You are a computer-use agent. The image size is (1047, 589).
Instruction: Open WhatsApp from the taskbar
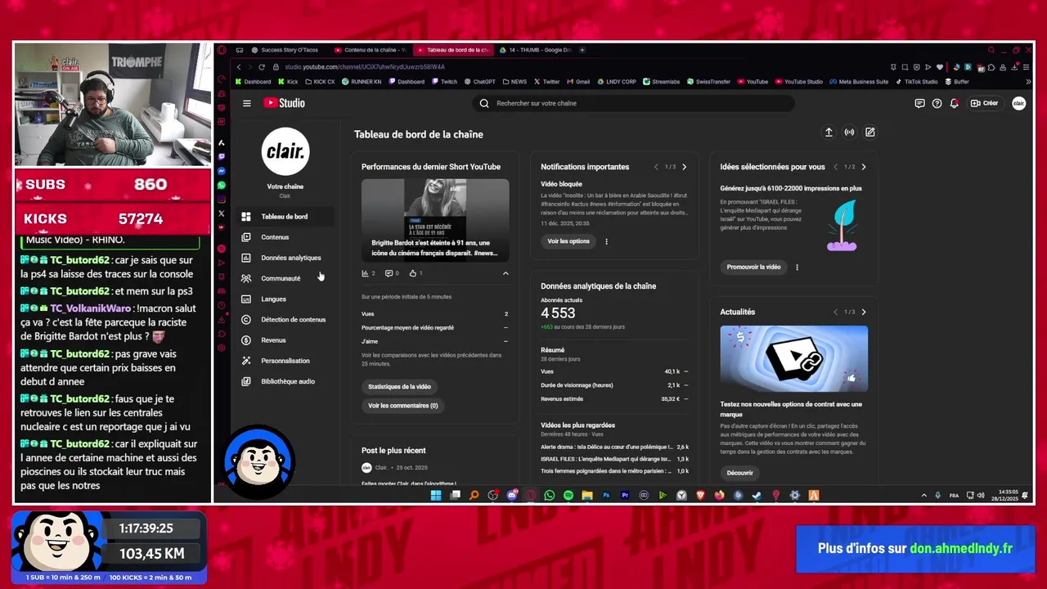(x=550, y=495)
